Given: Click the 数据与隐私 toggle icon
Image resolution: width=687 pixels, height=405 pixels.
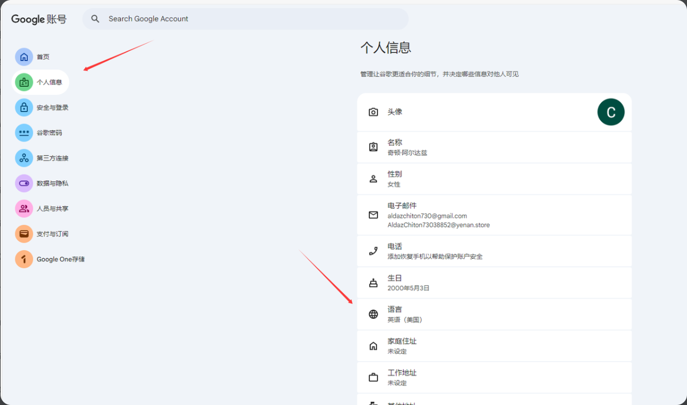Looking at the screenshot, I should [24, 183].
